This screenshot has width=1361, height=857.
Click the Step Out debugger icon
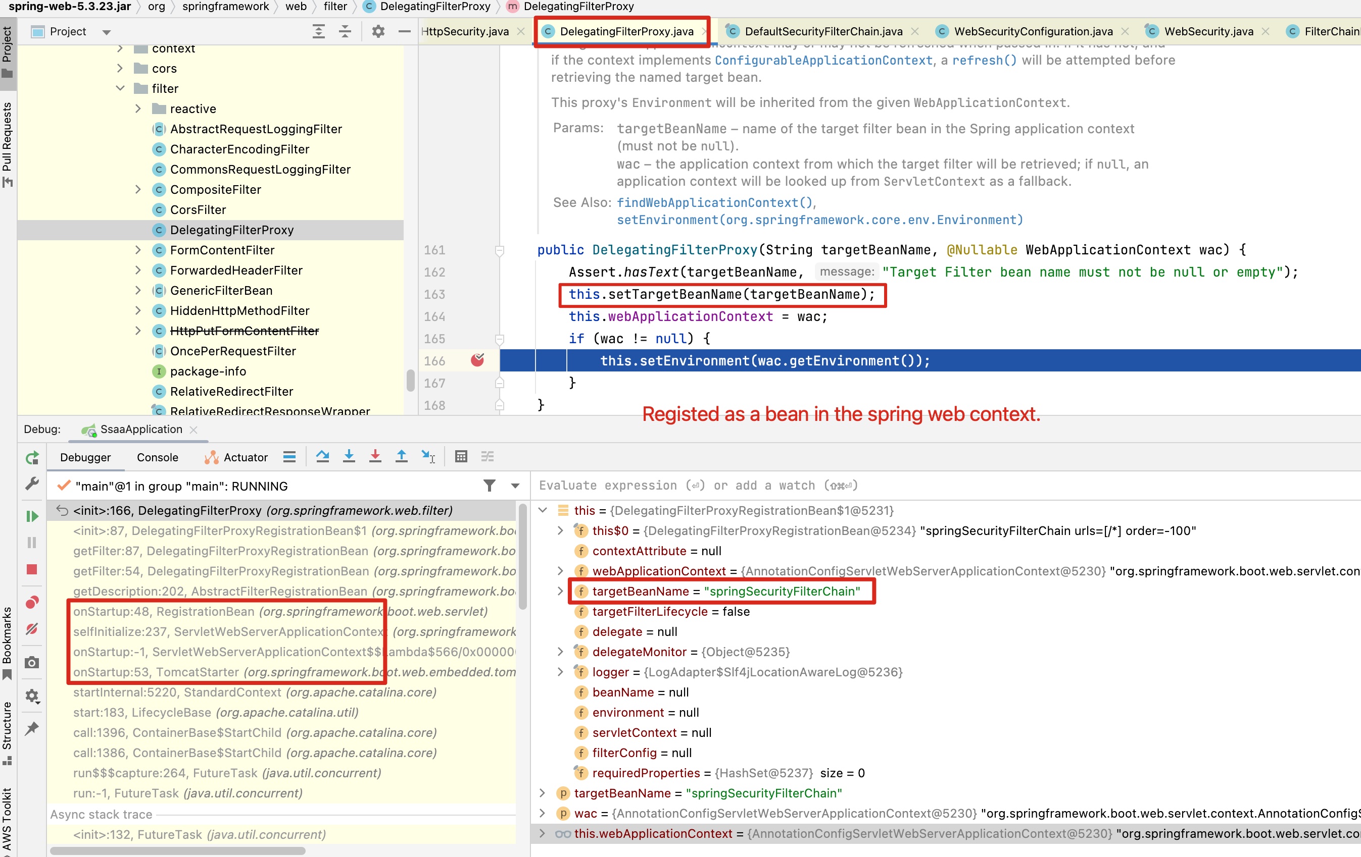click(401, 457)
